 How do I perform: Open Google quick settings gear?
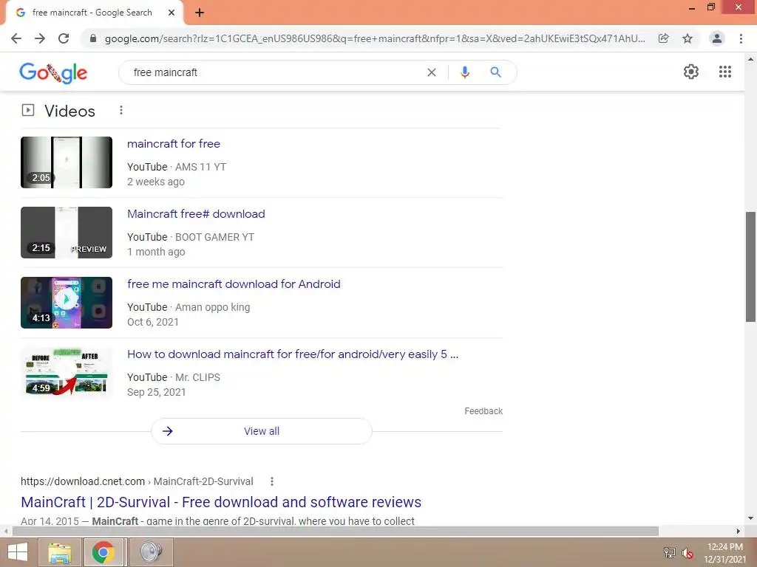(x=691, y=72)
